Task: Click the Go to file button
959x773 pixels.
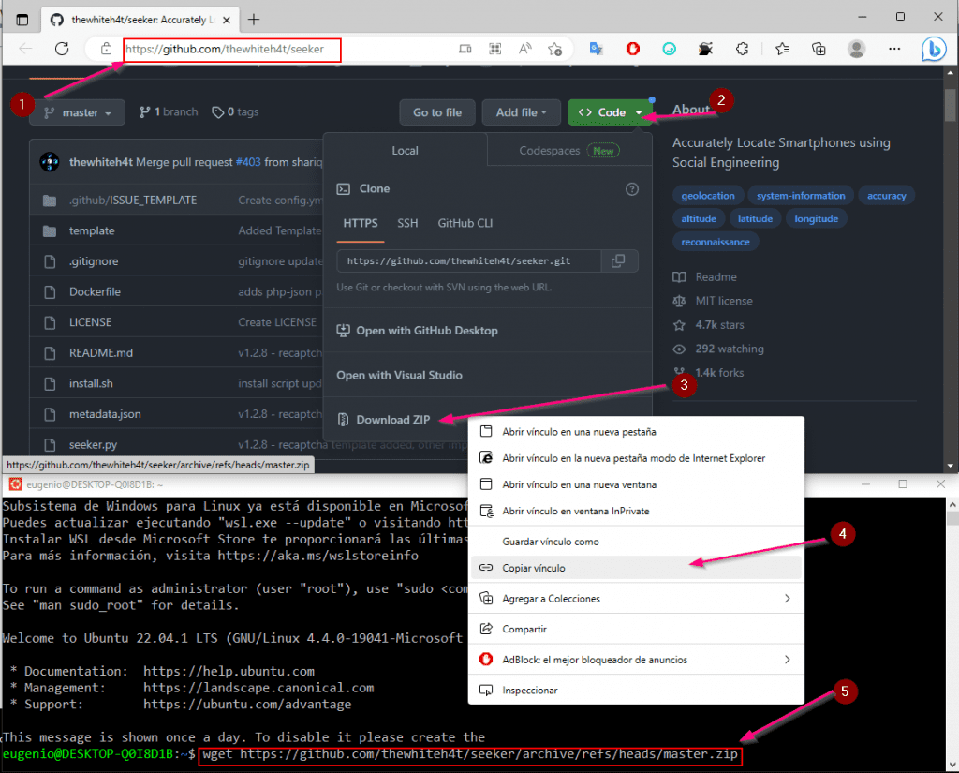Action: pos(437,112)
